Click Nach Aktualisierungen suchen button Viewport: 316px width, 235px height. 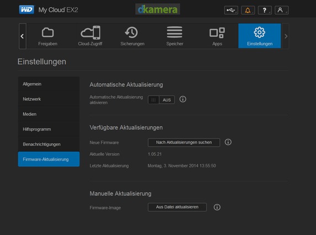[184, 143]
